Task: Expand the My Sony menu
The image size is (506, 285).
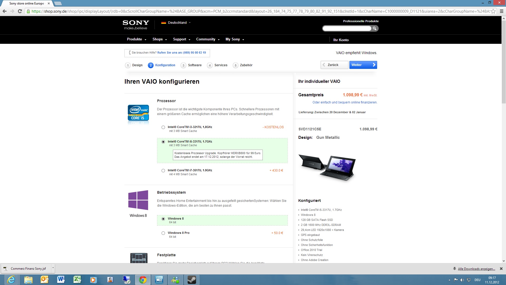Action: pos(235,39)
